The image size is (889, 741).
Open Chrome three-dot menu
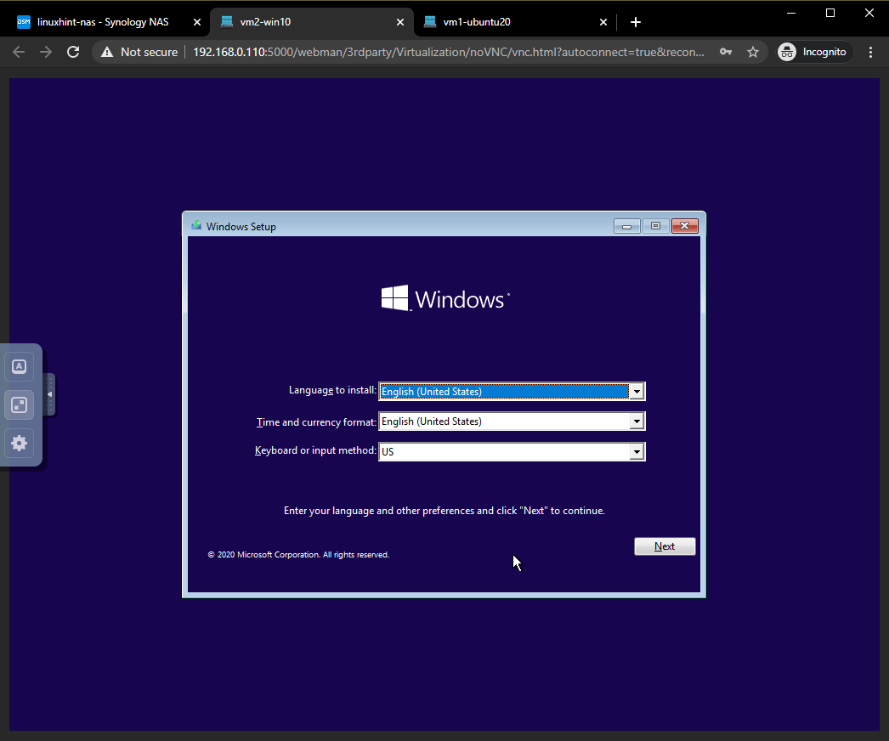click(870, 52)
